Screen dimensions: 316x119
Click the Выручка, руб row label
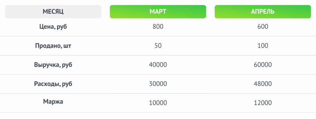(x=53, y=65)
